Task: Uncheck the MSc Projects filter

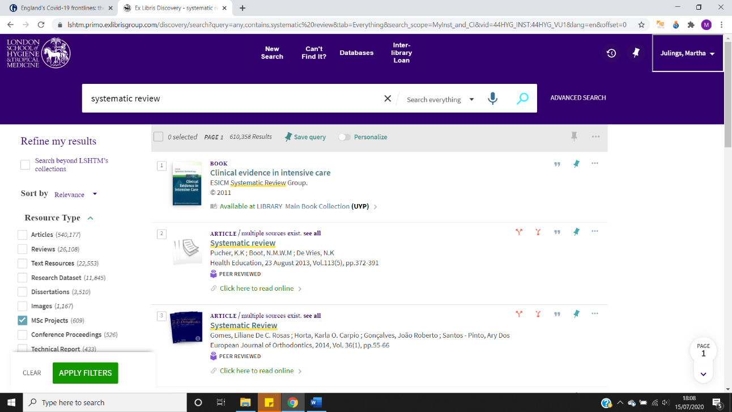Action: 23,321
